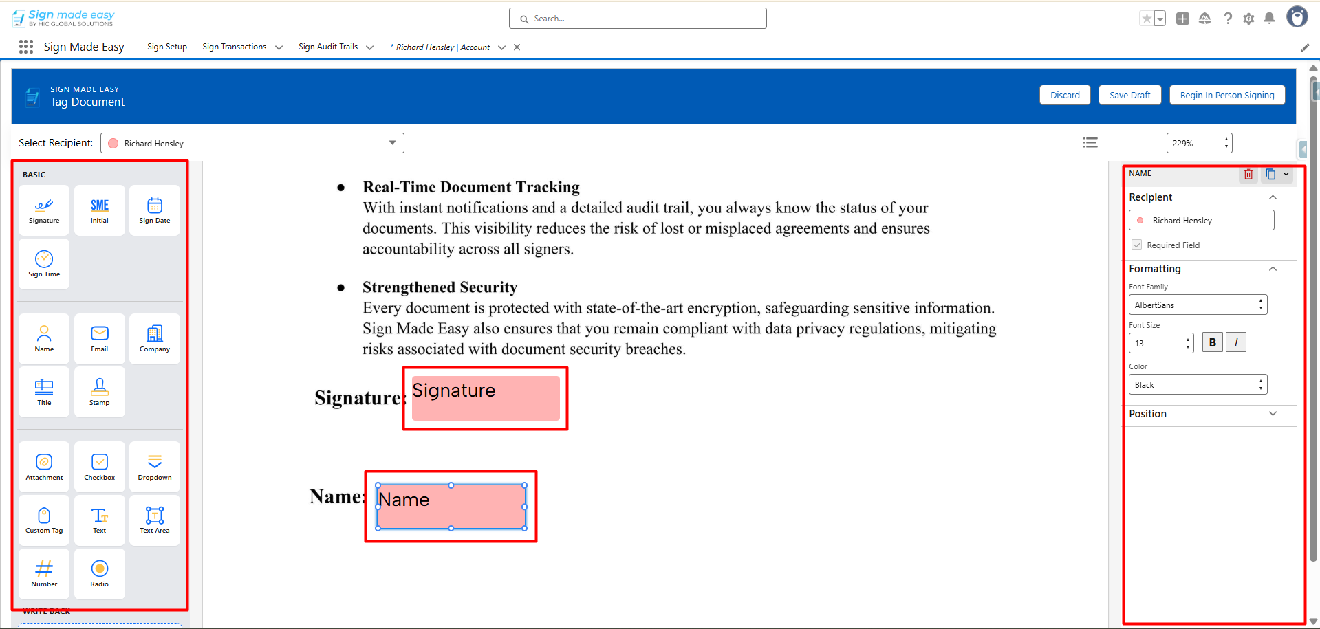Viewport: 1320px width, 629px height.
Task: Collapse the Recipient section
Action: pyautogui.click(x=1273, y=197)
